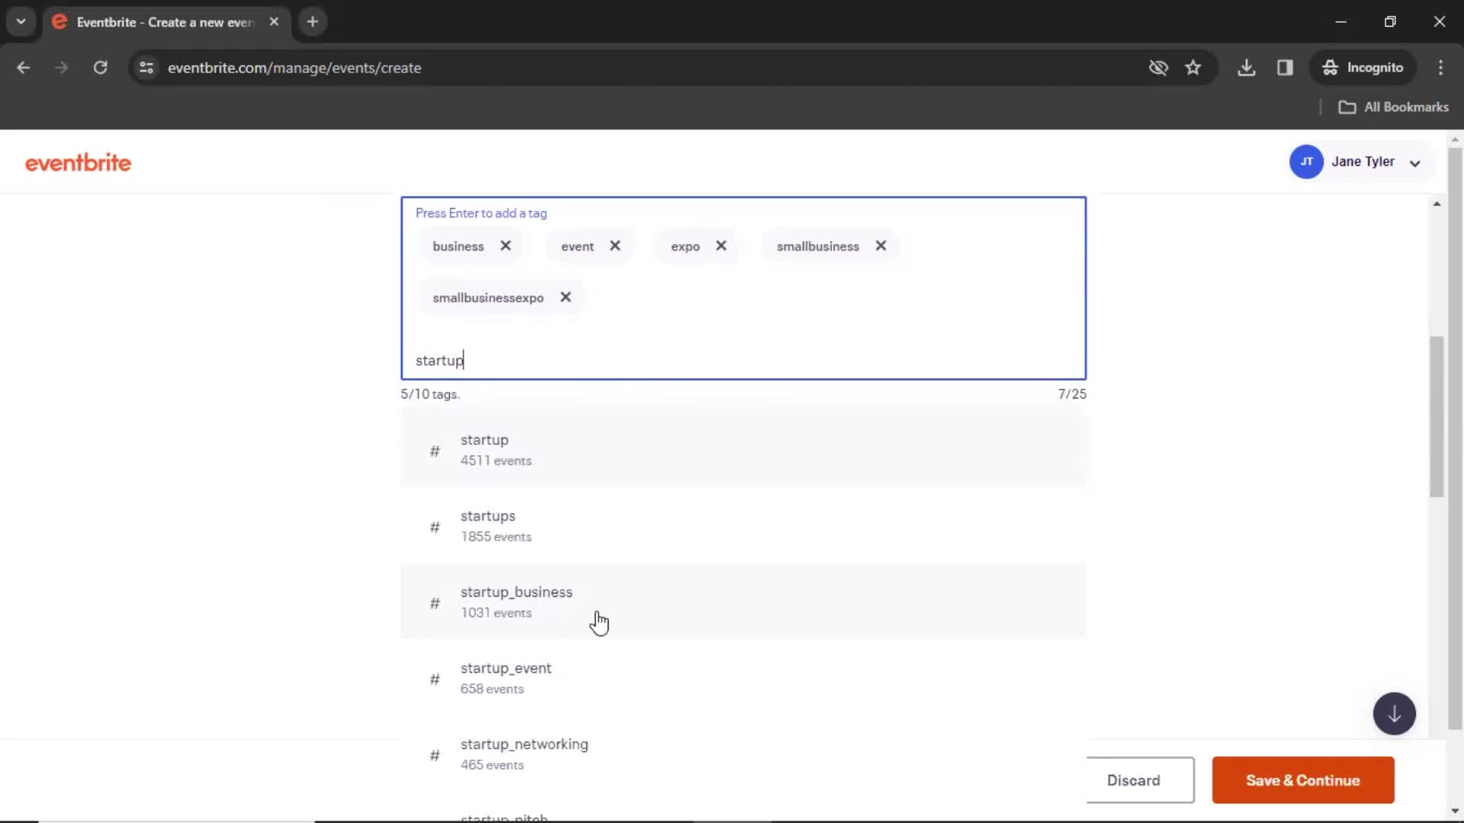Choose startup_business tag suggestion
1464x823 pixels.
pos(743,602)
